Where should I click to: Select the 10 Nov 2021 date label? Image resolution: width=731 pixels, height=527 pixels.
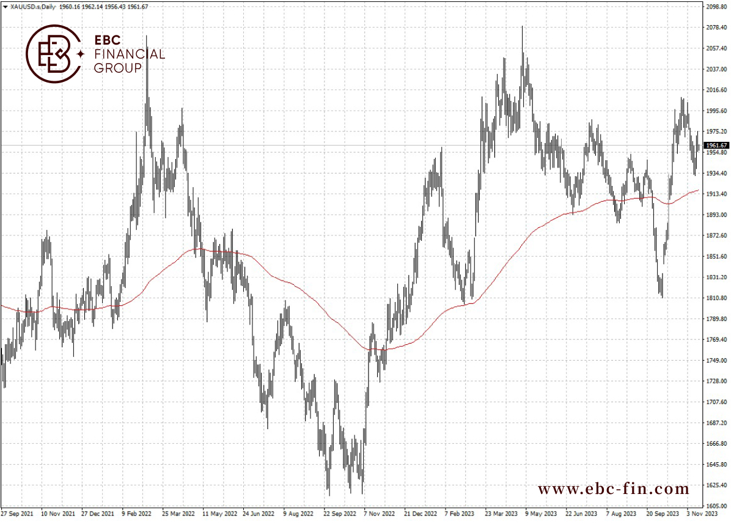[x=58, y=514]
